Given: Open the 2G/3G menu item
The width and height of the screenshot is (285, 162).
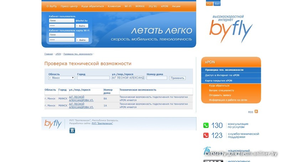Looking at the screenshot, I should coord(153,6).
